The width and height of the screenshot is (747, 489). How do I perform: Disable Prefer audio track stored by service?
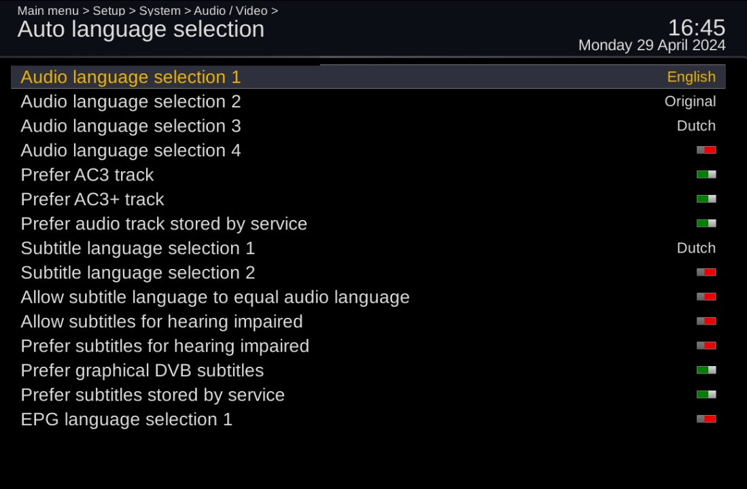[x=706, y=223]
